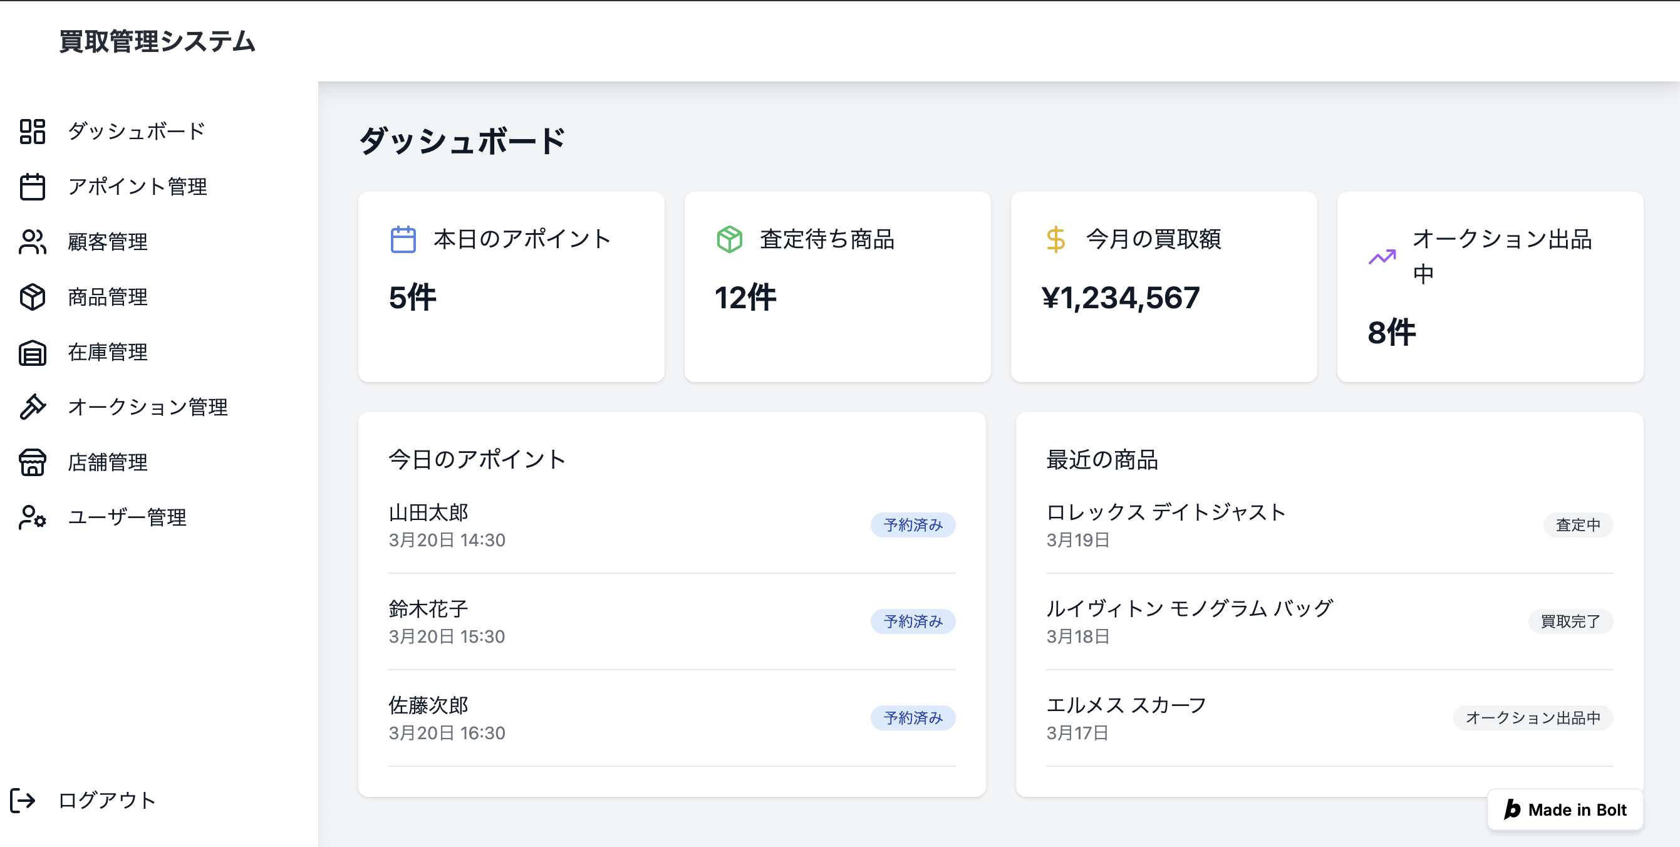Image resolution: width=1680 pixels, height=847 pixels.
Task: Click the Made in Bolt badge text
Action: [1577, 810]
